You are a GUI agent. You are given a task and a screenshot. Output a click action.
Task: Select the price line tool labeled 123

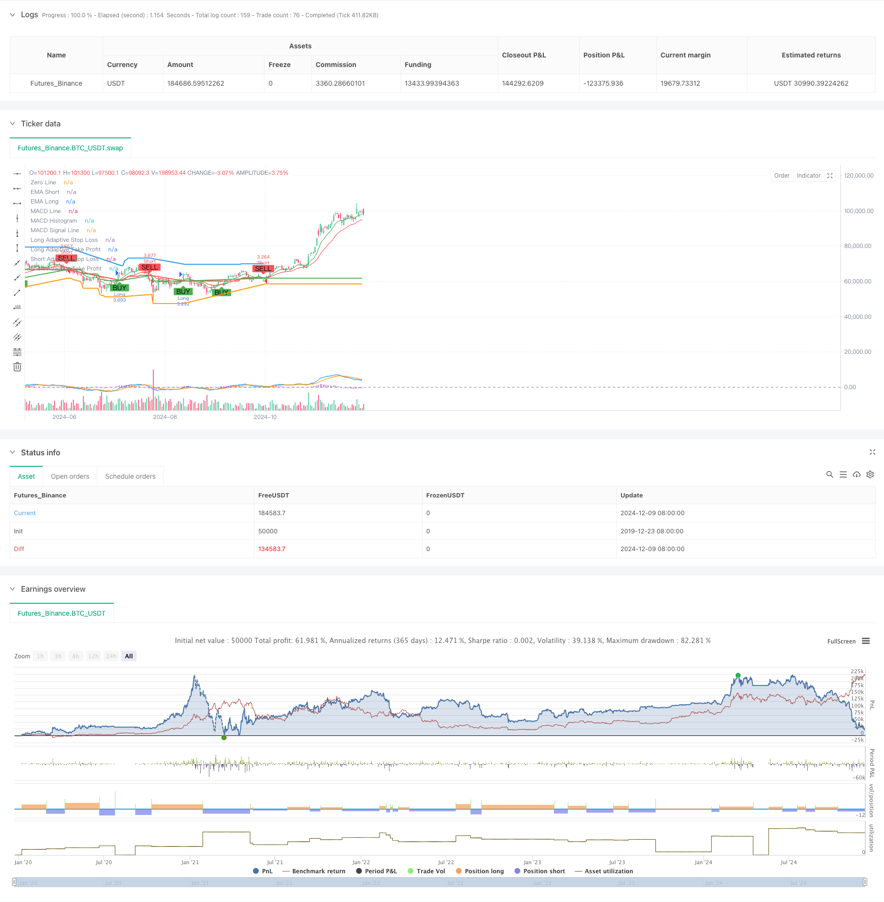pyautogui.click(x=17, y=307)
